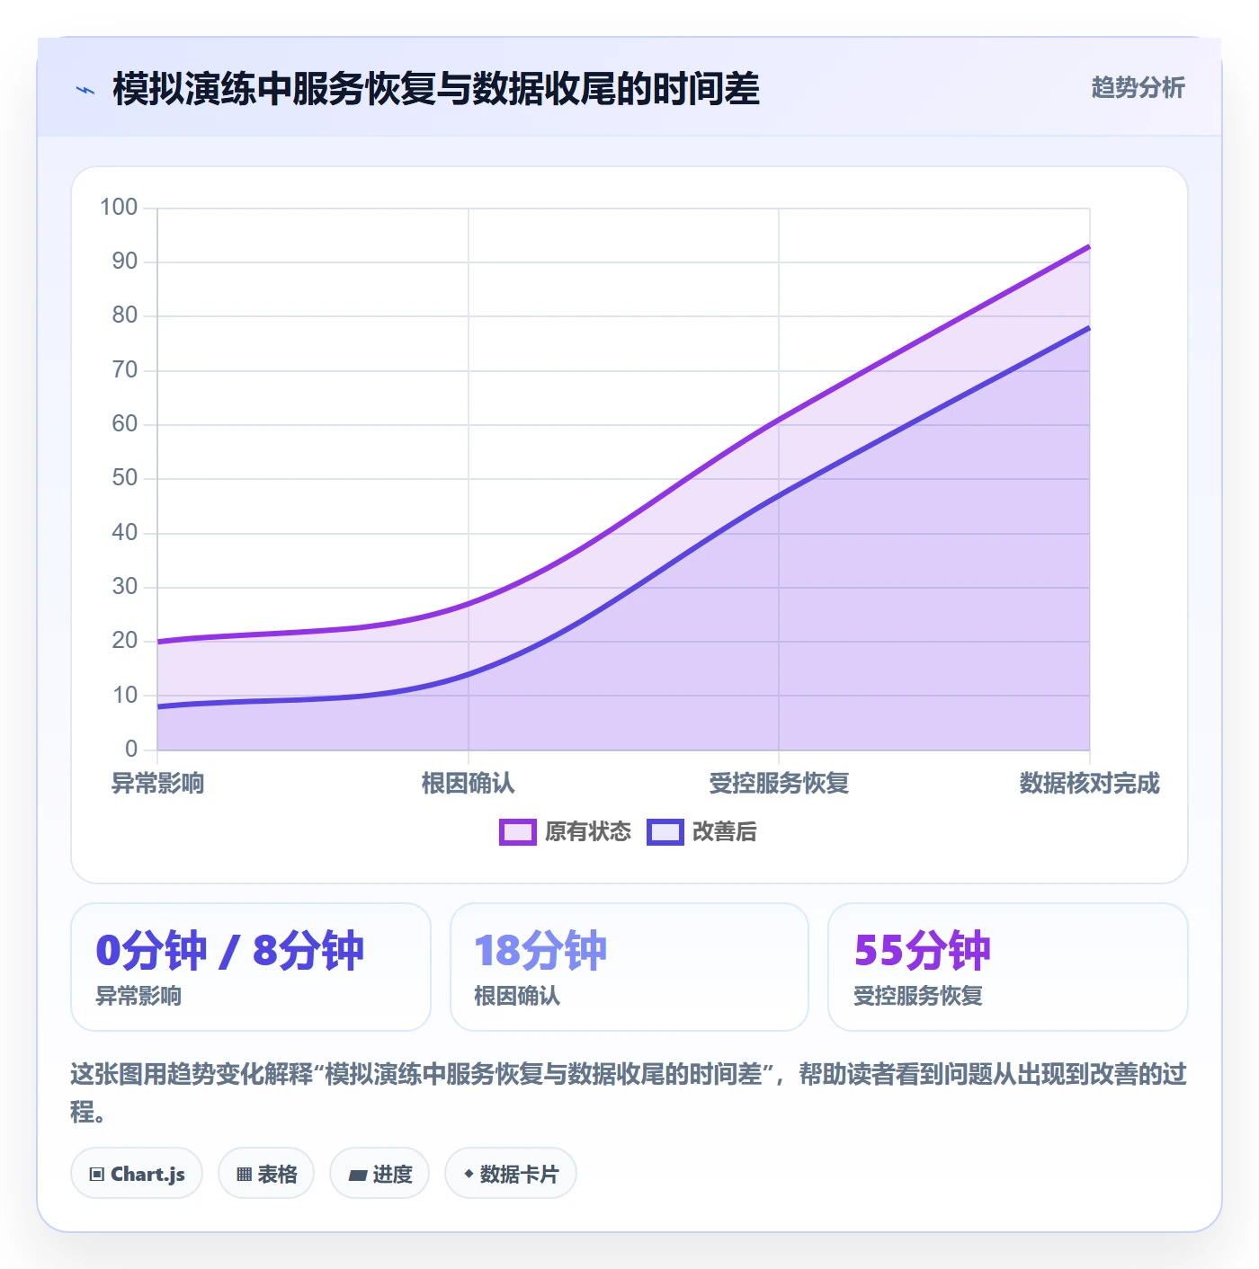The width and height of the screenshot is (1259, 1269).
Task: Click the 根因确认 x-axis label
Action: pos(469,784)
